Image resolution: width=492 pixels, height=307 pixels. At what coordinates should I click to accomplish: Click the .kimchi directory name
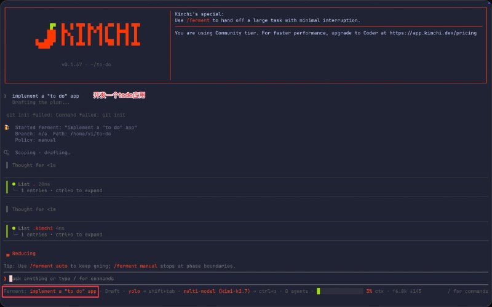(x=42, y=228)
